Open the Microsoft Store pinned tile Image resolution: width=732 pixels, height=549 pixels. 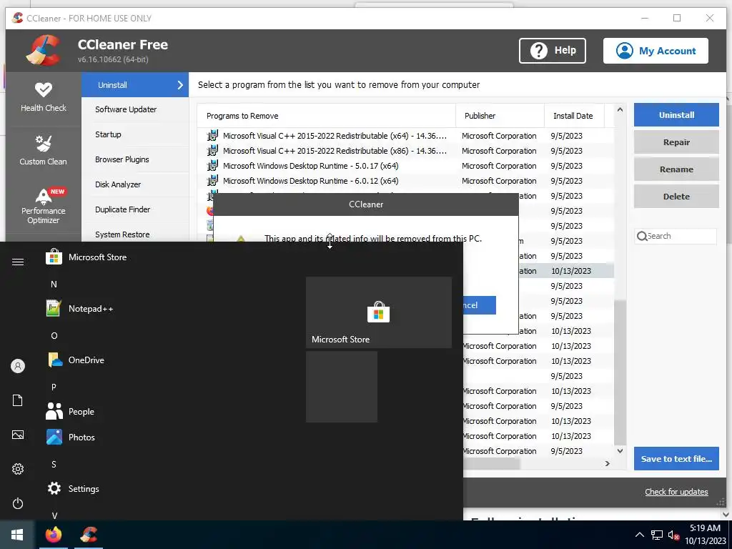(x=379, y=312)
